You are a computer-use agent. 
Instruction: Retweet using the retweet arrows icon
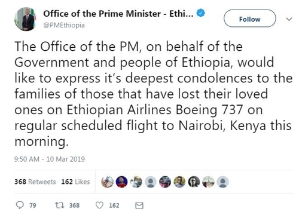[60, 205]
